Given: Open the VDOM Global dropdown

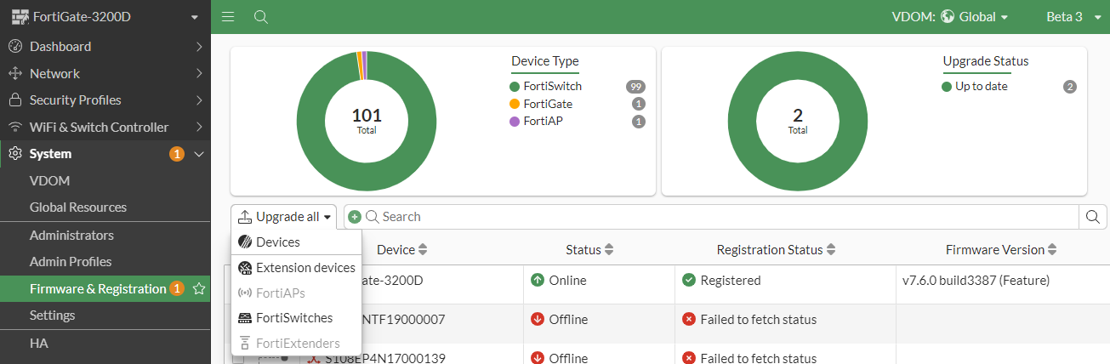Looking at the screenshot, I should (x=974, y=17).
